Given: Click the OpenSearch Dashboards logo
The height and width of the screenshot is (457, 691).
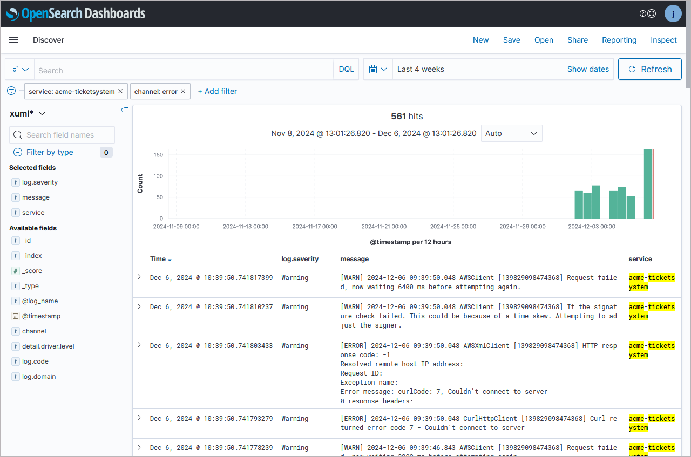Looking at the screenshot, I should point(76,13).
